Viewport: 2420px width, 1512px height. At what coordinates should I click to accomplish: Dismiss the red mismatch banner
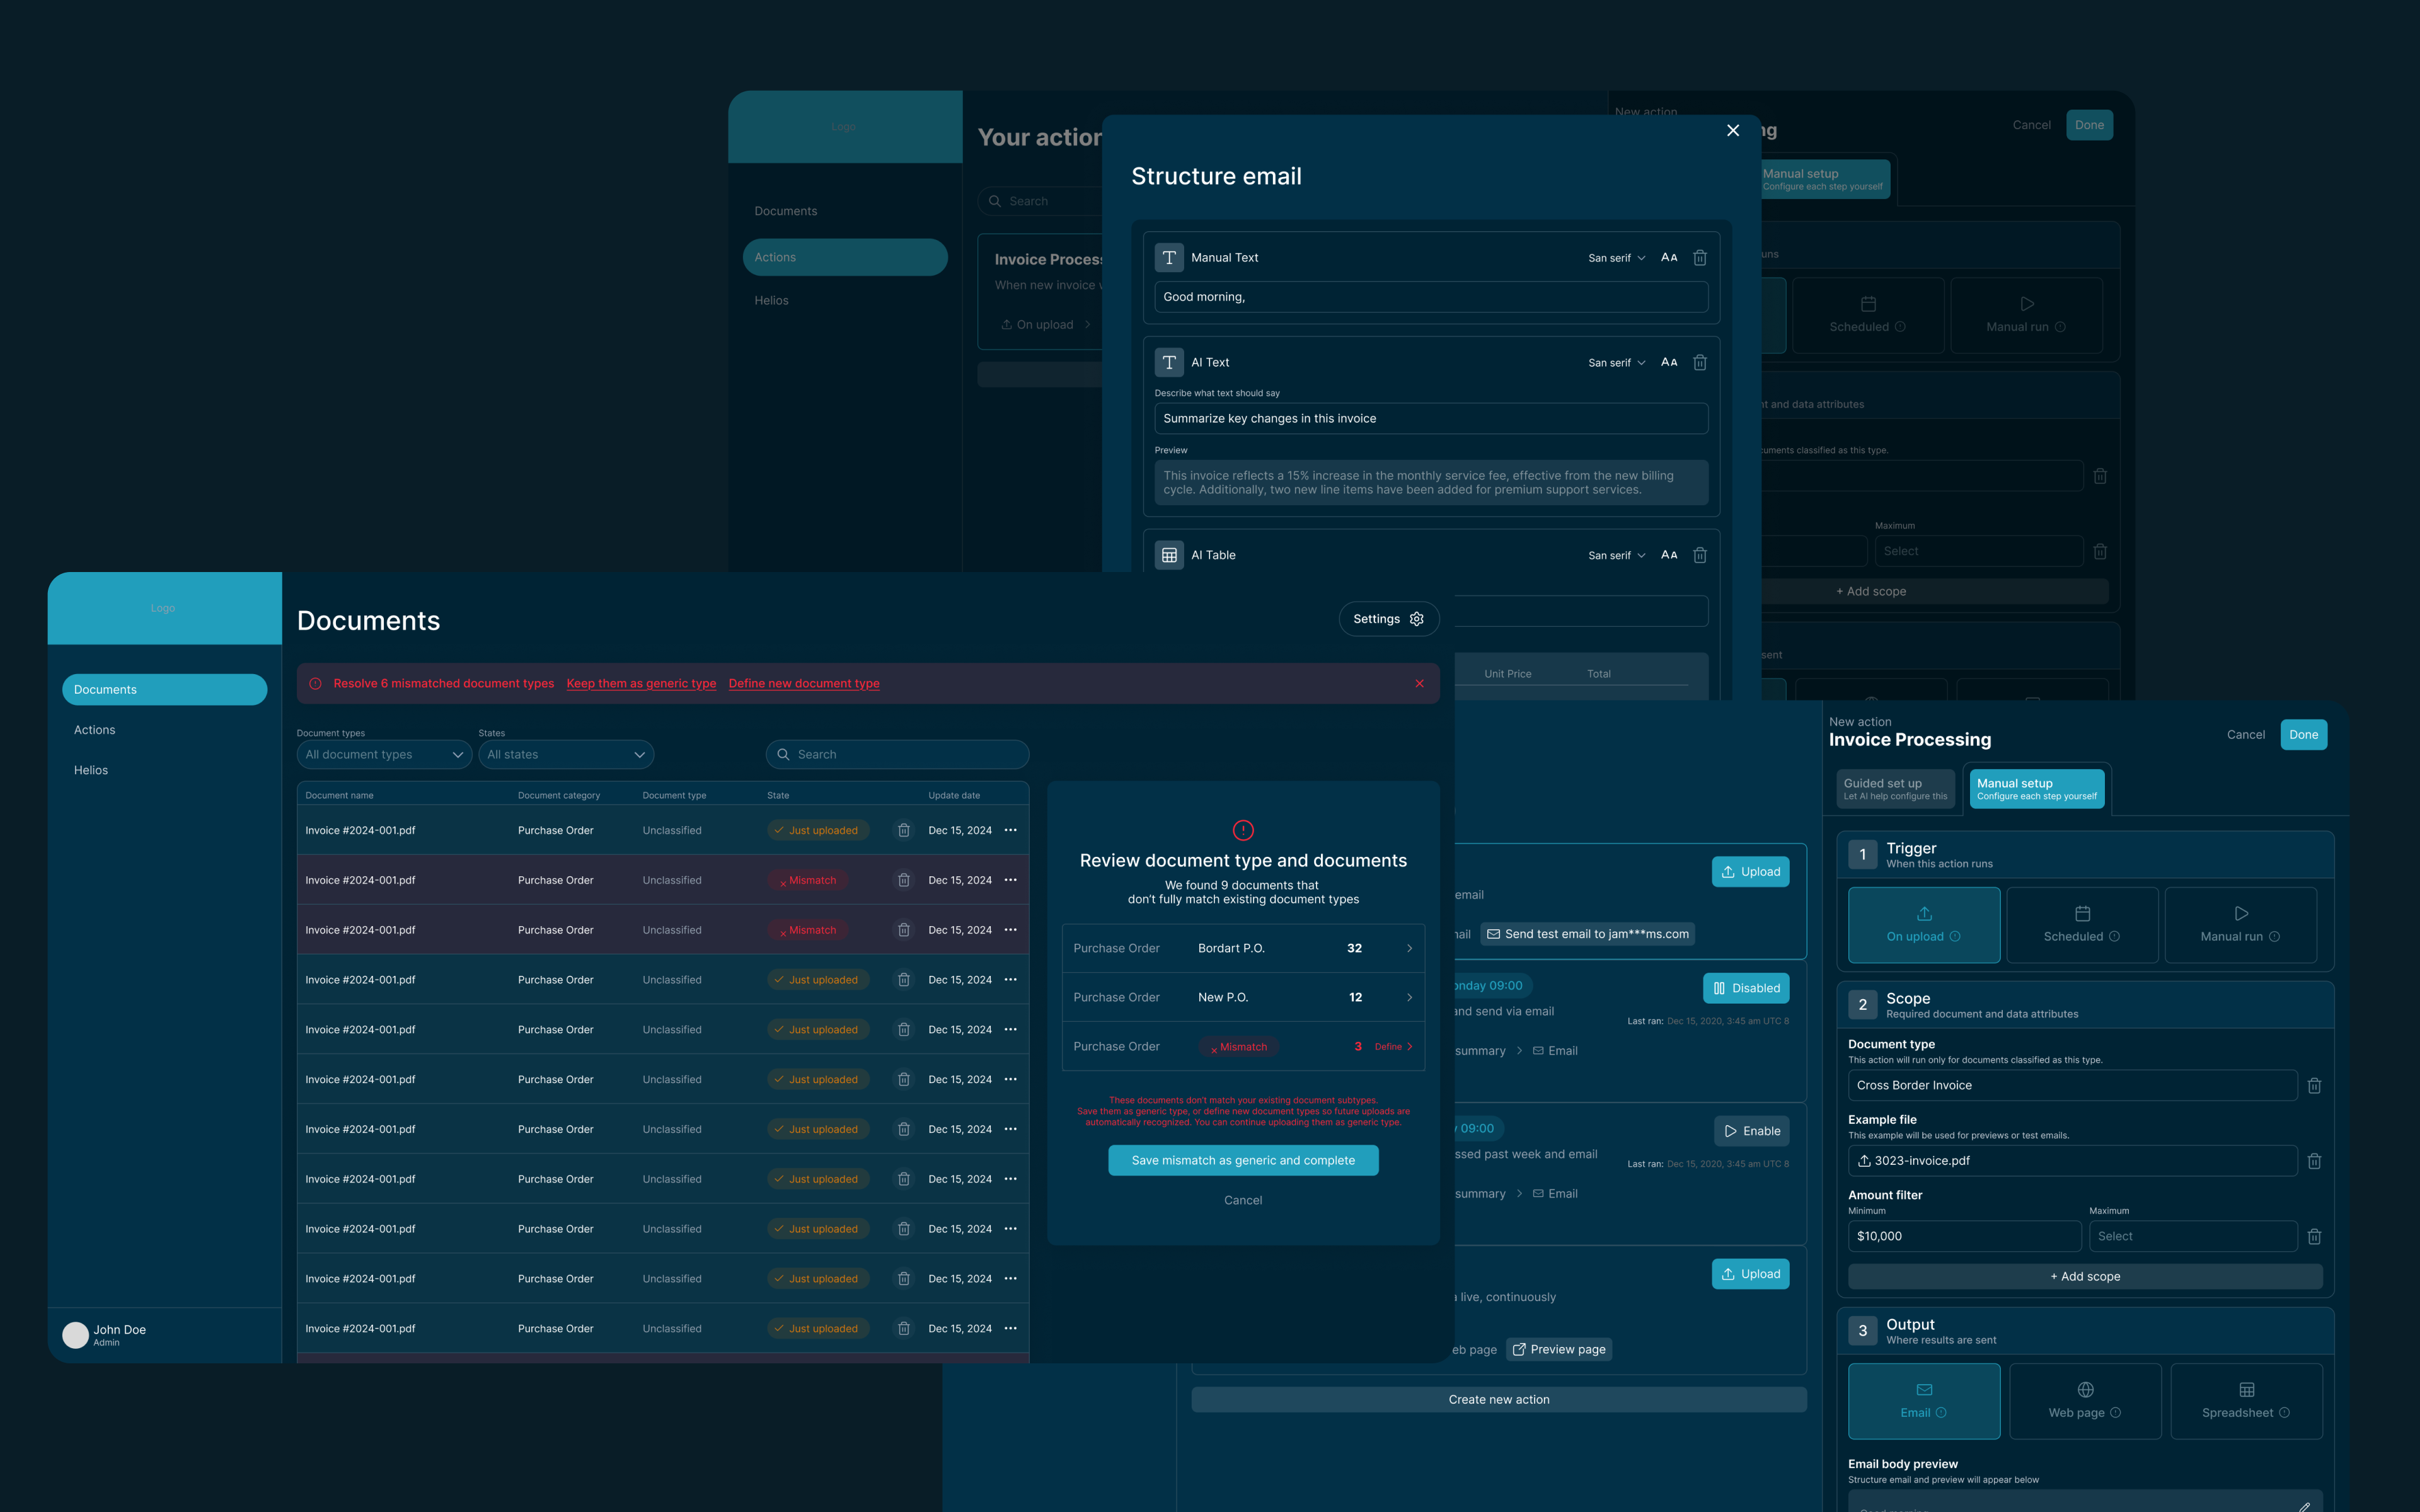pos(1419,684)
